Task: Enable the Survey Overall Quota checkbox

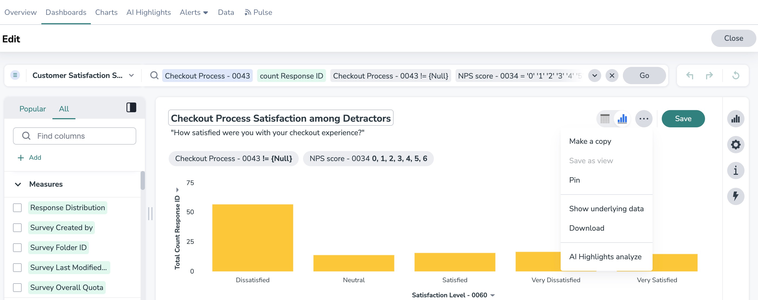Action: [17, 287]
